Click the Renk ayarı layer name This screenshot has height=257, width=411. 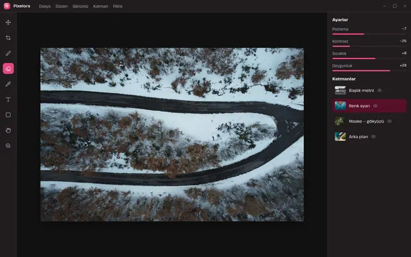click(359, 106)
